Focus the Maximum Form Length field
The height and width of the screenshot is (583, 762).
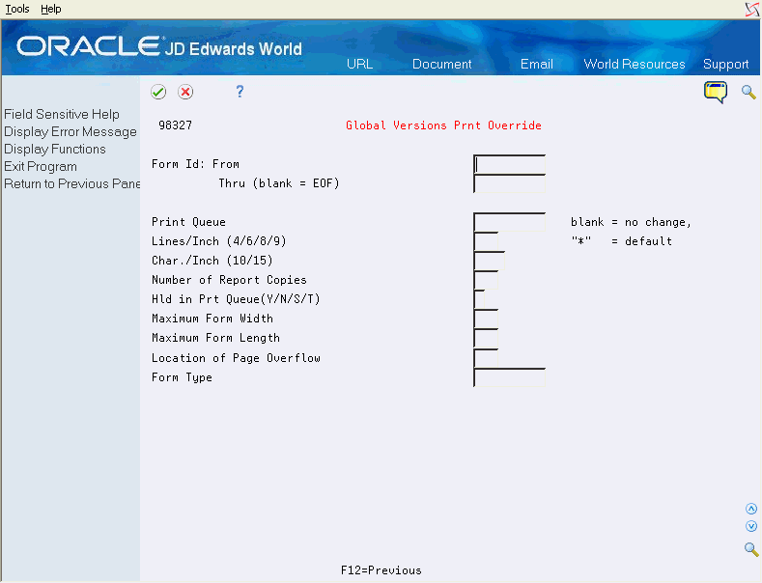point(486,338)
